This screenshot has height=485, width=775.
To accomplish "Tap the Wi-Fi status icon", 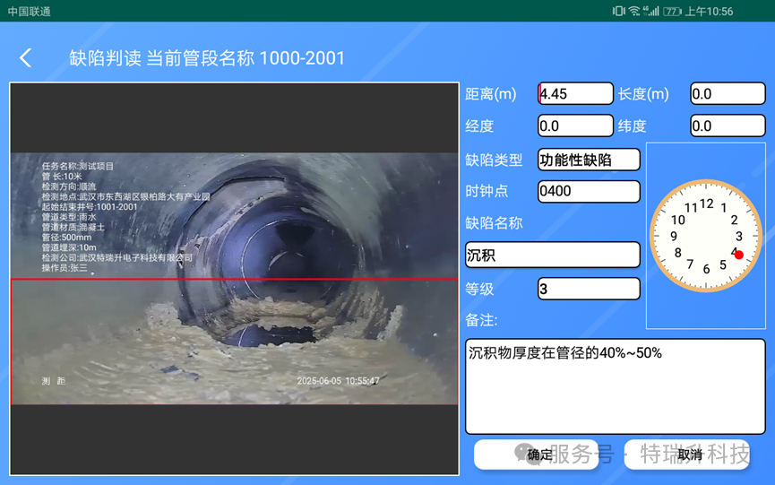I will tap(634, 11).
